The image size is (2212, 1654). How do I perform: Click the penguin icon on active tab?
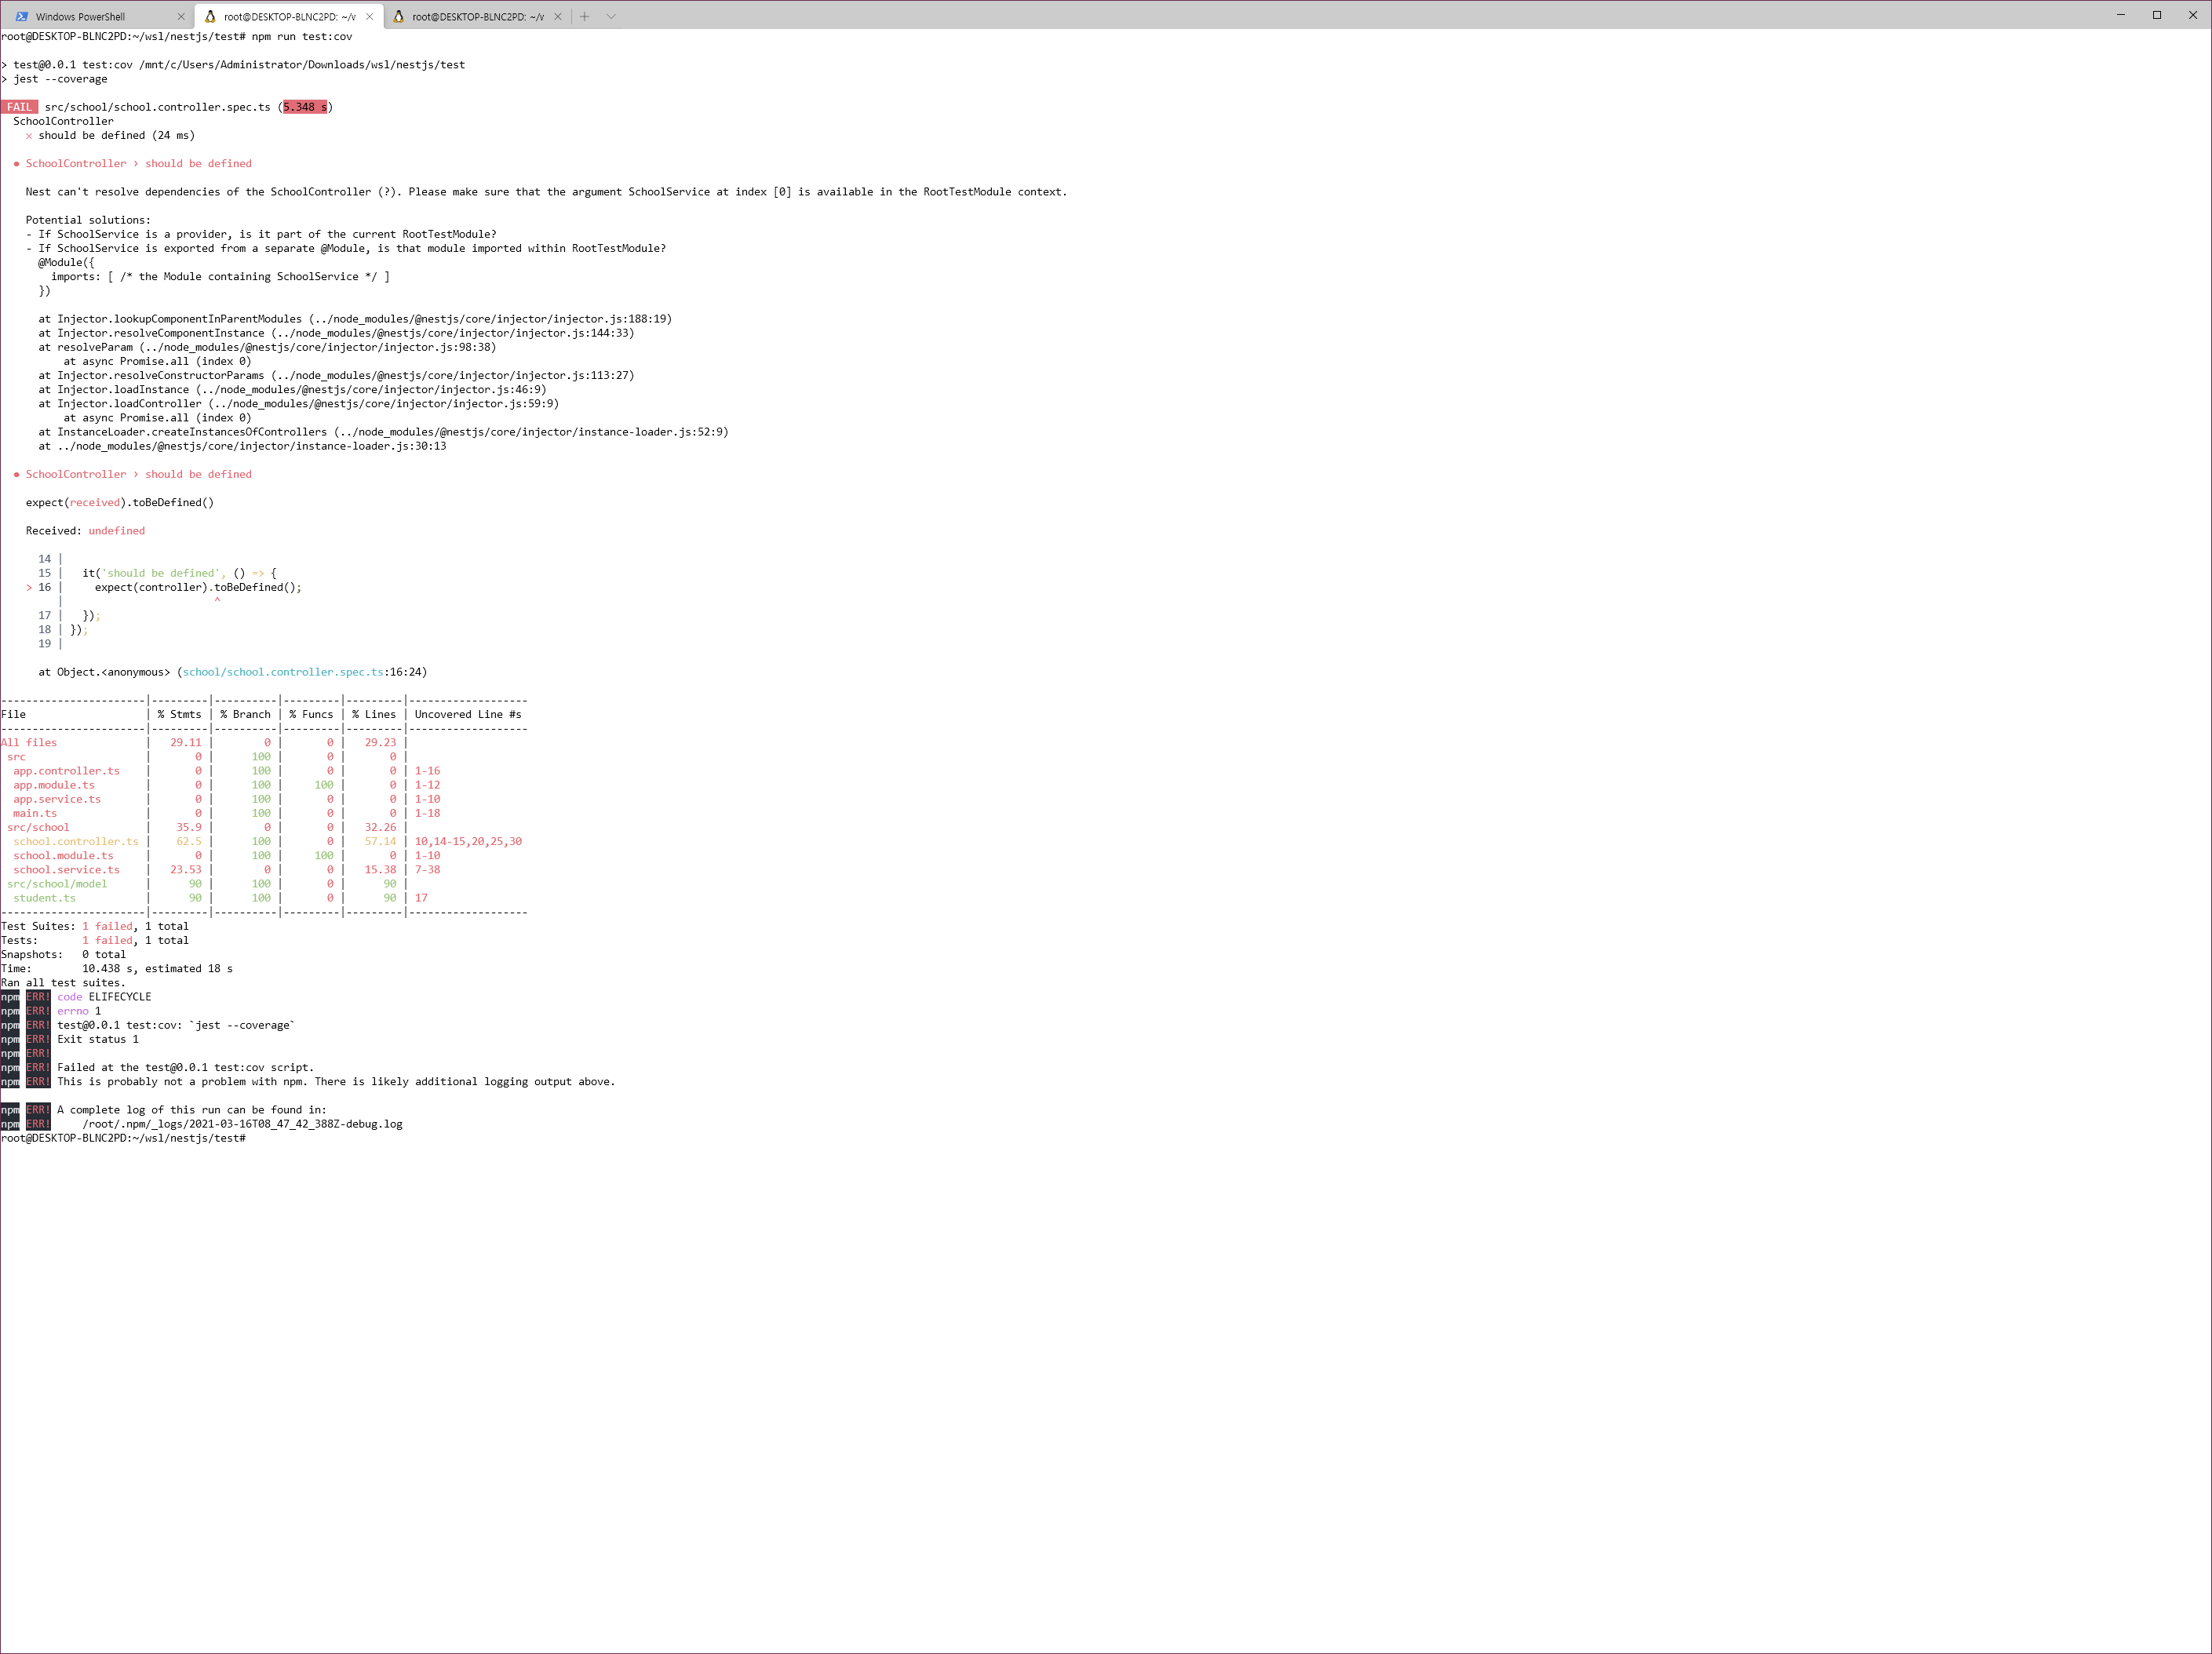210,16
